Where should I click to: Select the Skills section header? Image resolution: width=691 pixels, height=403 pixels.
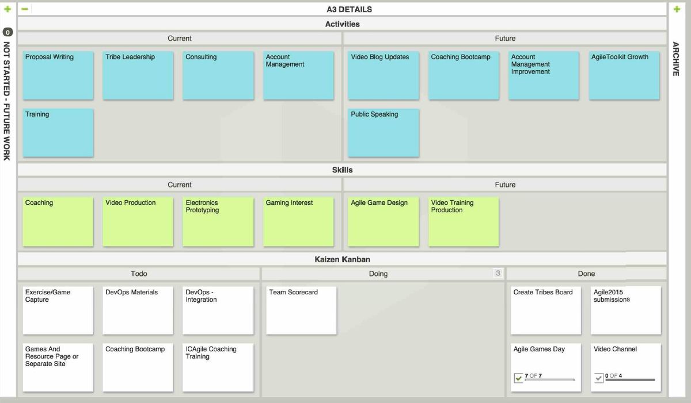click(x=342, y=170)
